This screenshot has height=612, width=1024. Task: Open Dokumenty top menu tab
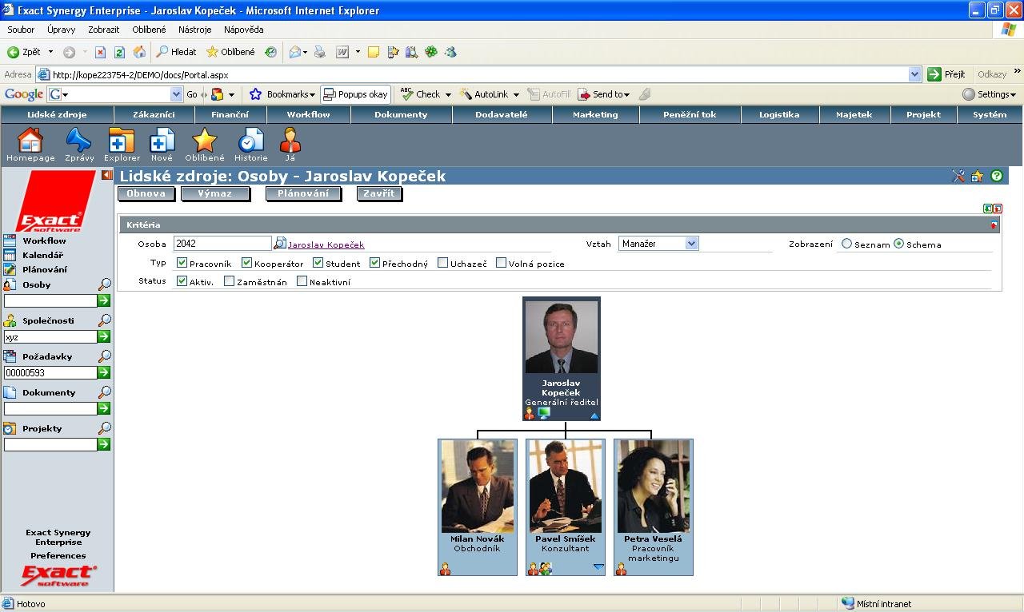pos(401,114)
